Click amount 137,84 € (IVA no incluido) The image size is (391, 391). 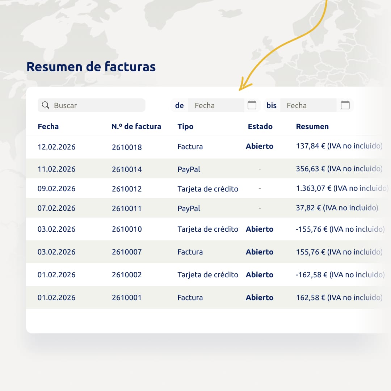click(x=339, y=146)
